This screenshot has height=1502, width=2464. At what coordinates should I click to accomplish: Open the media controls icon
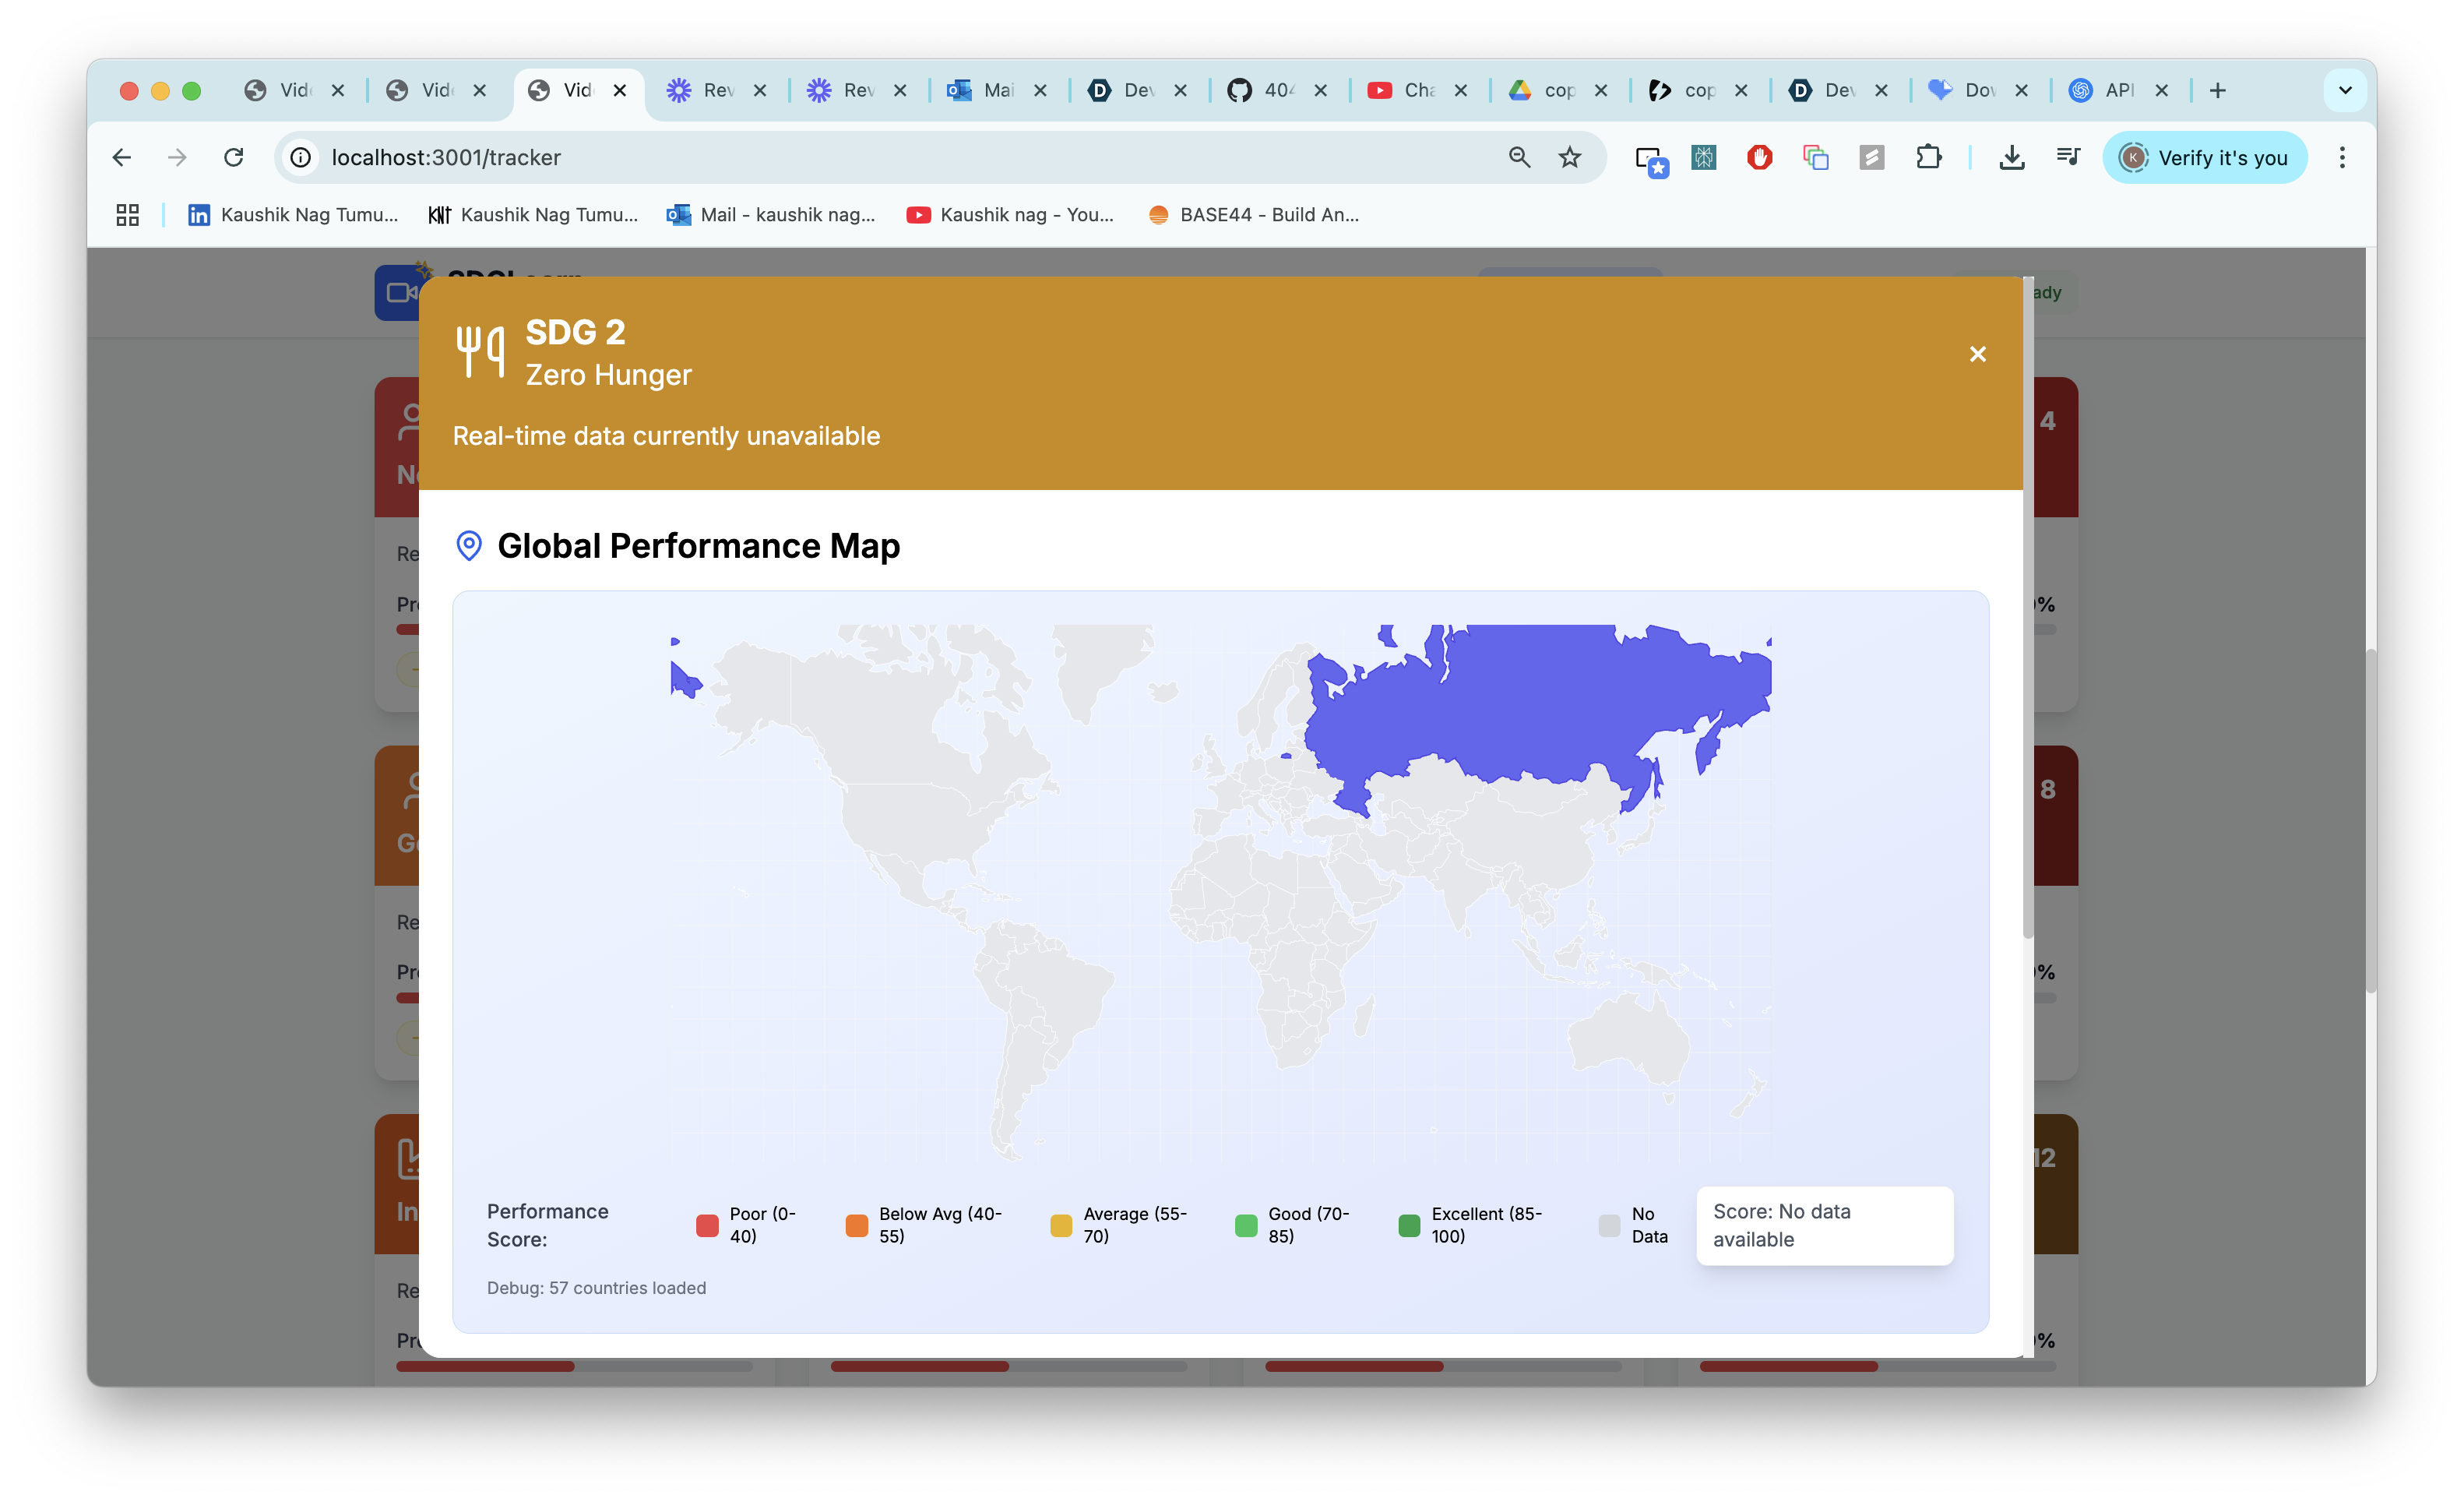(2067, 157)
